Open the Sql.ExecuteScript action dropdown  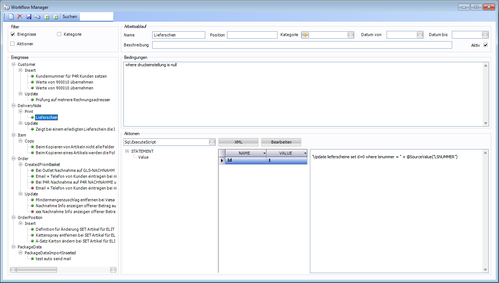[212, 142]
